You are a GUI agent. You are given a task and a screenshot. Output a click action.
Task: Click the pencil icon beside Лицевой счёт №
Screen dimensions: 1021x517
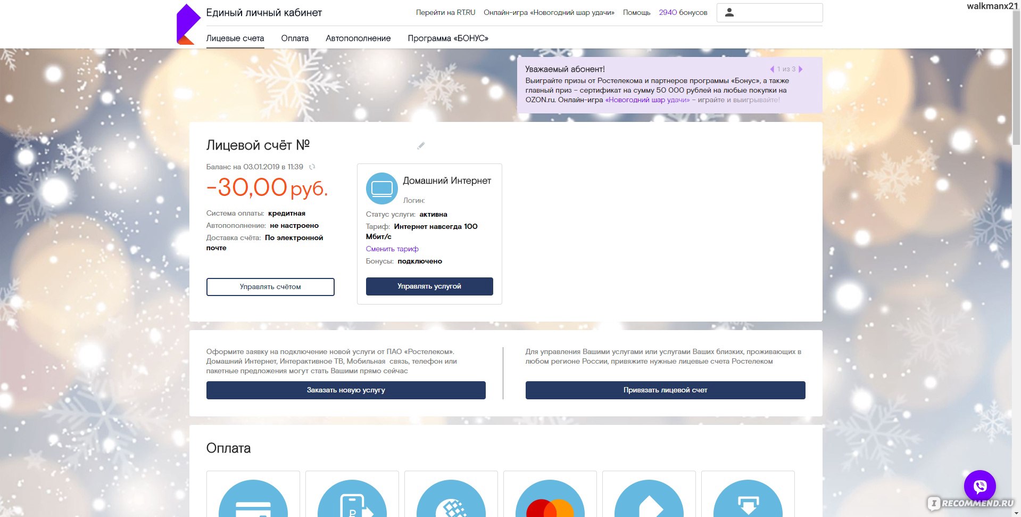421,145
